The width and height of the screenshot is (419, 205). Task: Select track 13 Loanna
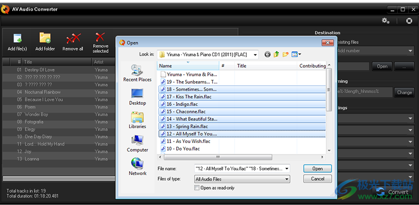coord(59,159)
